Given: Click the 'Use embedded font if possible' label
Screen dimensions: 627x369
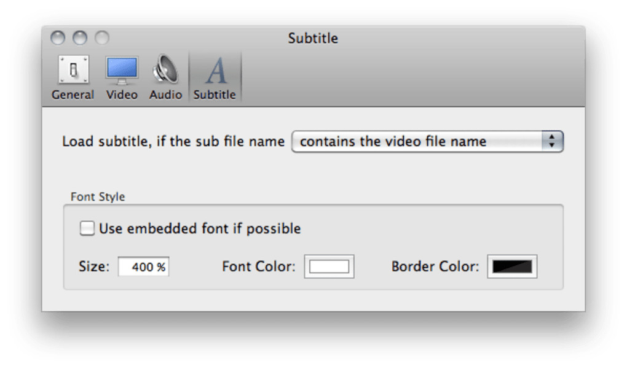Looking at the screenshot, I should click(200, 229).
